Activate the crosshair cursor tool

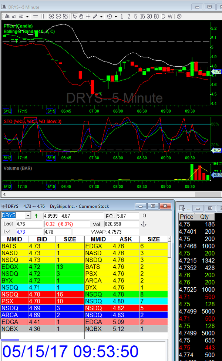point(88,16)
